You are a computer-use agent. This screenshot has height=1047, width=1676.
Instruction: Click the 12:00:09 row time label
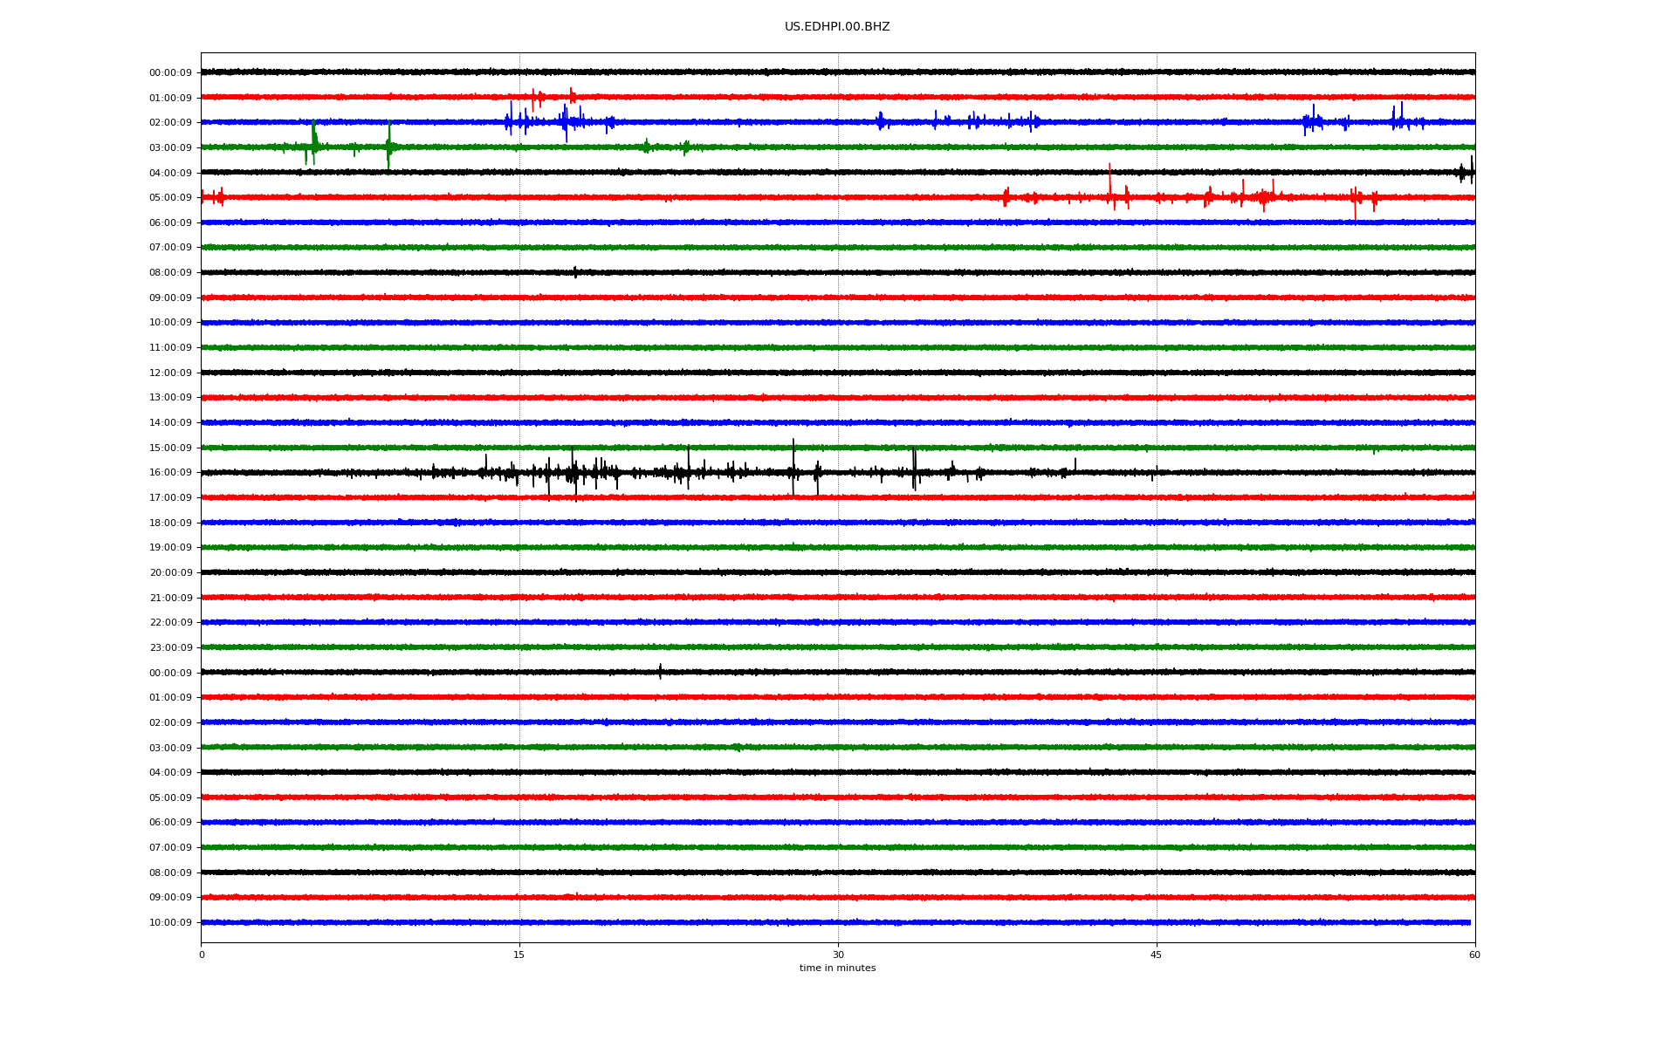pyautogui.click(x=170, y=373)
